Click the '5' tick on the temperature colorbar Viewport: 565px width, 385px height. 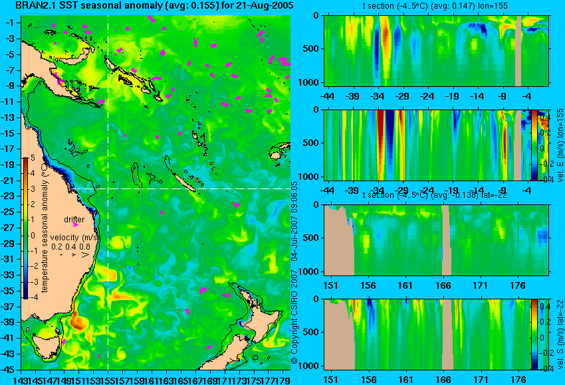pos(33,158)
